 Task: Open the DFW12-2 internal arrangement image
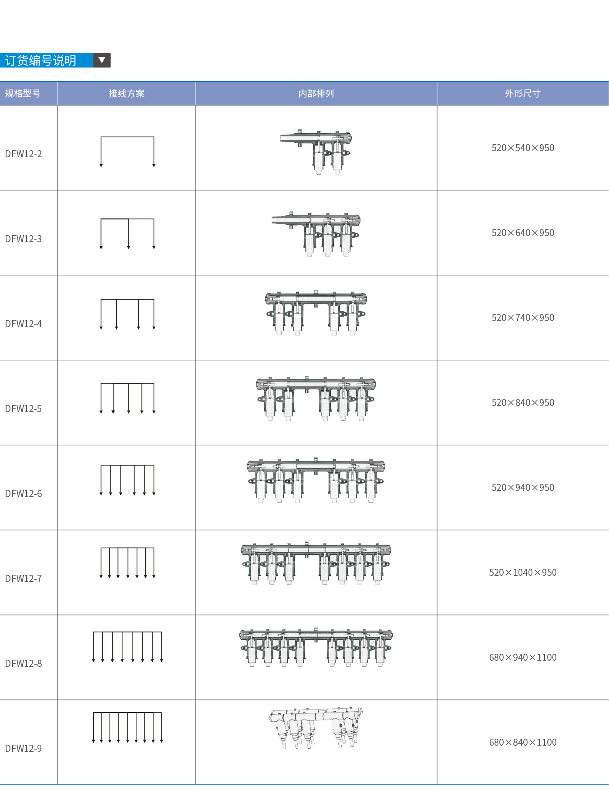317,152
